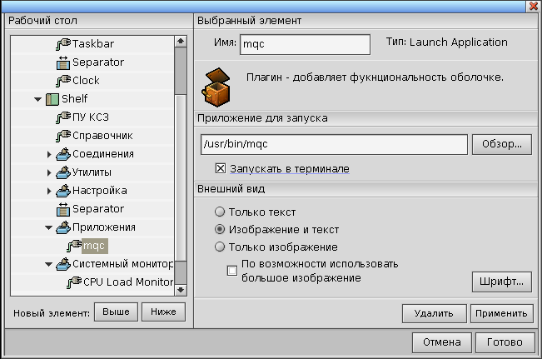The image size is (542, 359).
Task: Select the ПУ КСЗ tree item
Action: pyautogui.click(x=91, y=117)
